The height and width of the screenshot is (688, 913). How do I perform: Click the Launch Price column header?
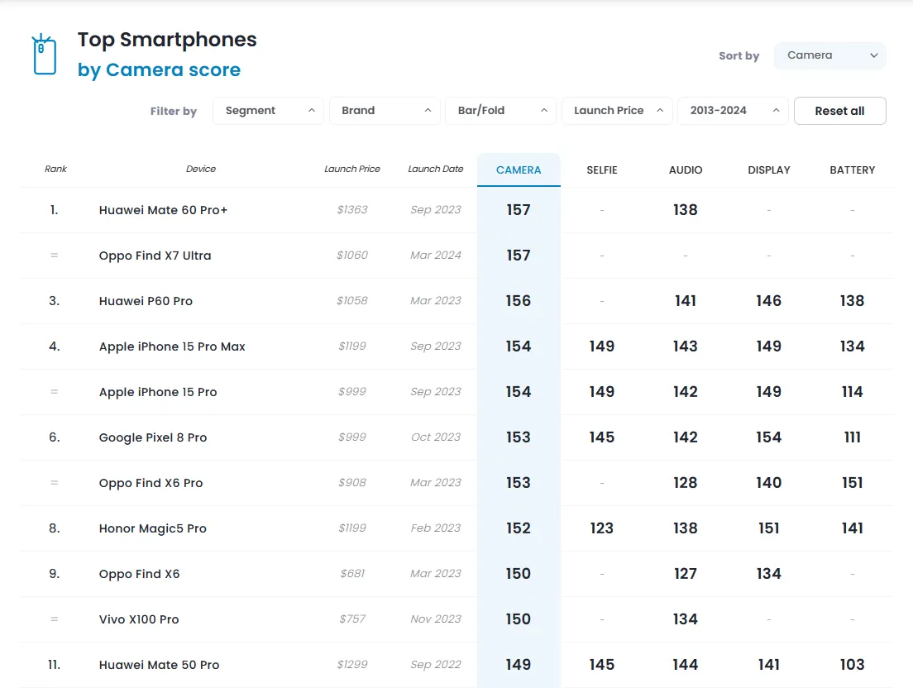(x=352, y=169)
